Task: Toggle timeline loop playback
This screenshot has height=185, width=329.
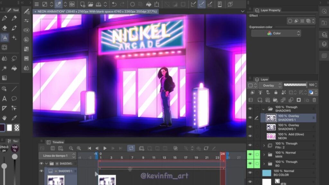Action: [x=131, y=148]
